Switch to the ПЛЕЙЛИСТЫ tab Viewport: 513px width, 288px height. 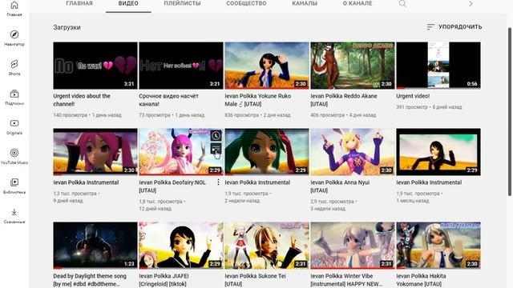tap(182, 3)
